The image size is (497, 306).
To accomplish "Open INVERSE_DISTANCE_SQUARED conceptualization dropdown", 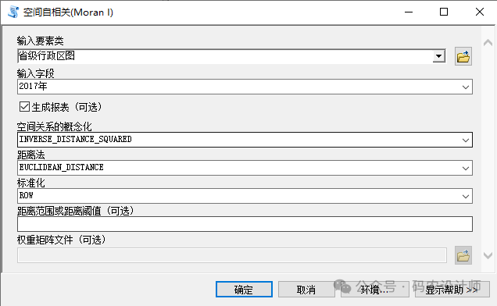I will (x=465, y=140).
